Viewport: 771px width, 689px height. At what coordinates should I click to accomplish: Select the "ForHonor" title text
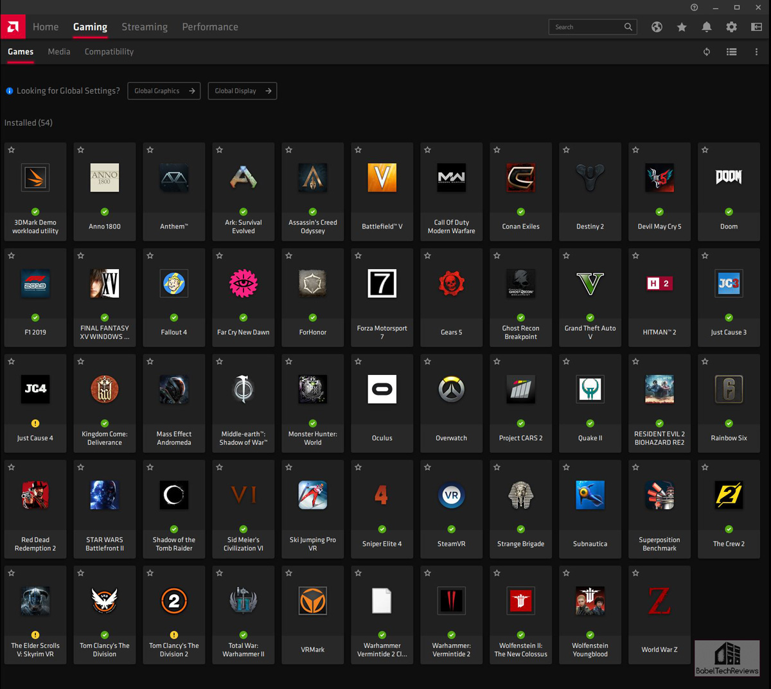click(312, 333)
